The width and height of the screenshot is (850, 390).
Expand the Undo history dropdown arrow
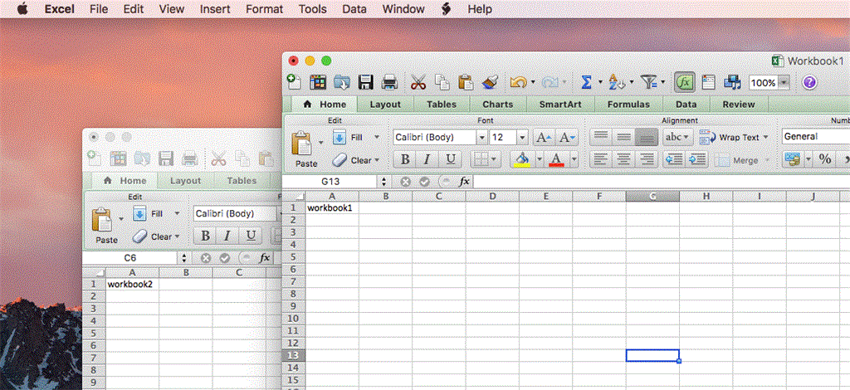pos(533,83)
